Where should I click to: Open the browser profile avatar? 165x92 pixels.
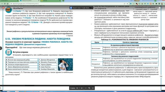[x=162, y=4]
